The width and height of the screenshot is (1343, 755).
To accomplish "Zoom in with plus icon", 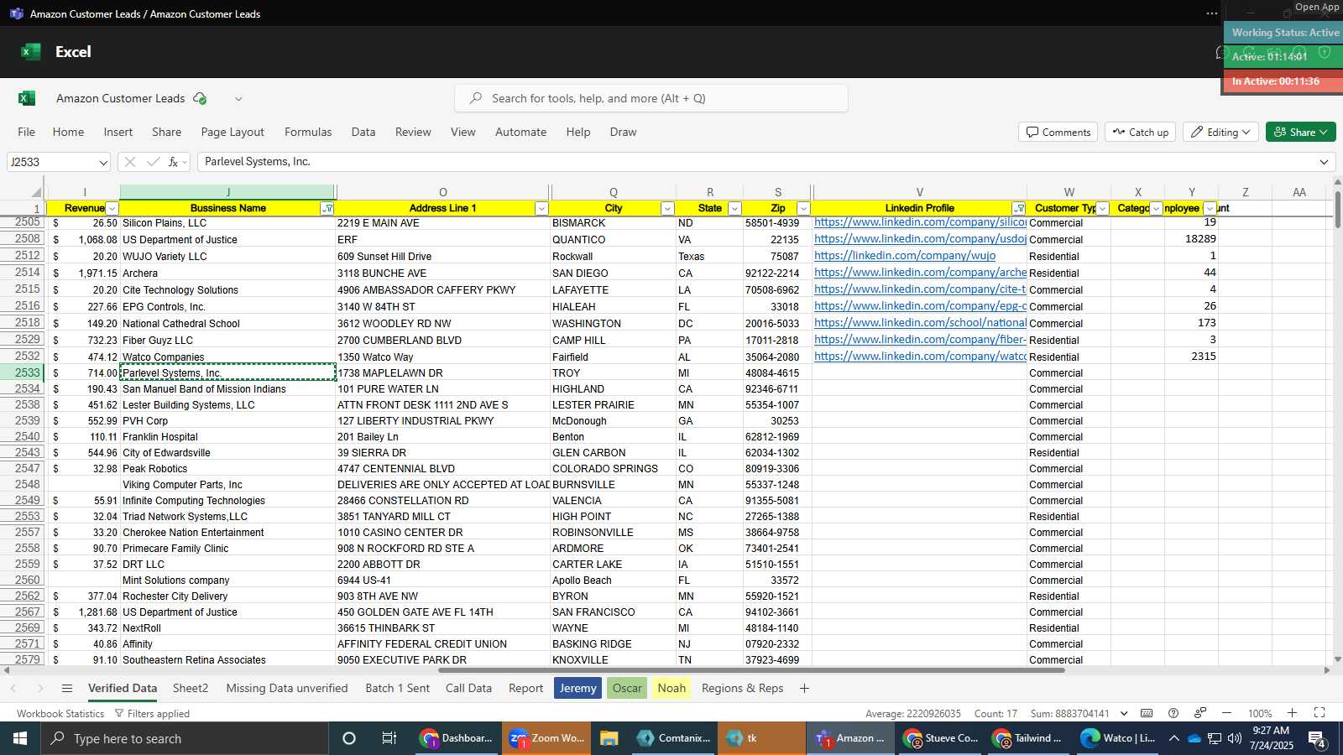I will tap(1293, 713).
